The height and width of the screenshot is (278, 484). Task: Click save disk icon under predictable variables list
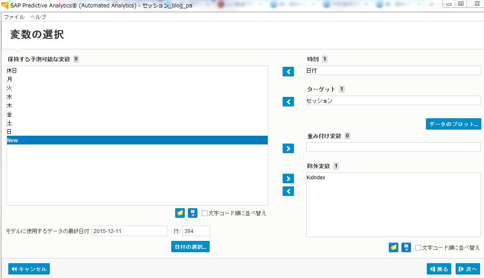coord(193,213)
